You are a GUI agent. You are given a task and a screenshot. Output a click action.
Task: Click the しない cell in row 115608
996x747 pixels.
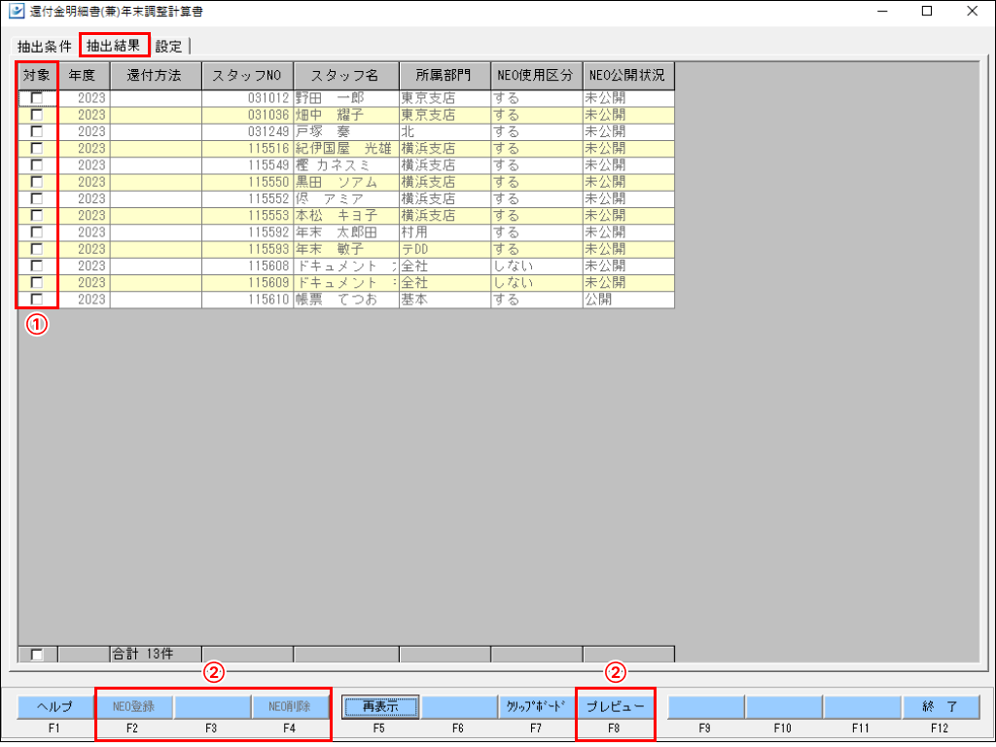click(x=537, y=265)
